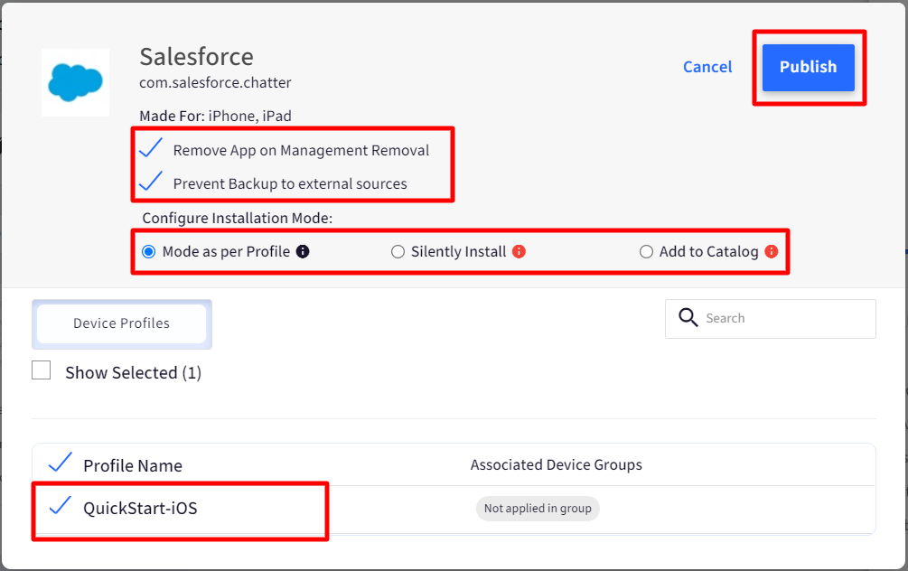Select the Add to Catalog radio option
The width and height of the screenshot is (908, 571).
[646, 252]
